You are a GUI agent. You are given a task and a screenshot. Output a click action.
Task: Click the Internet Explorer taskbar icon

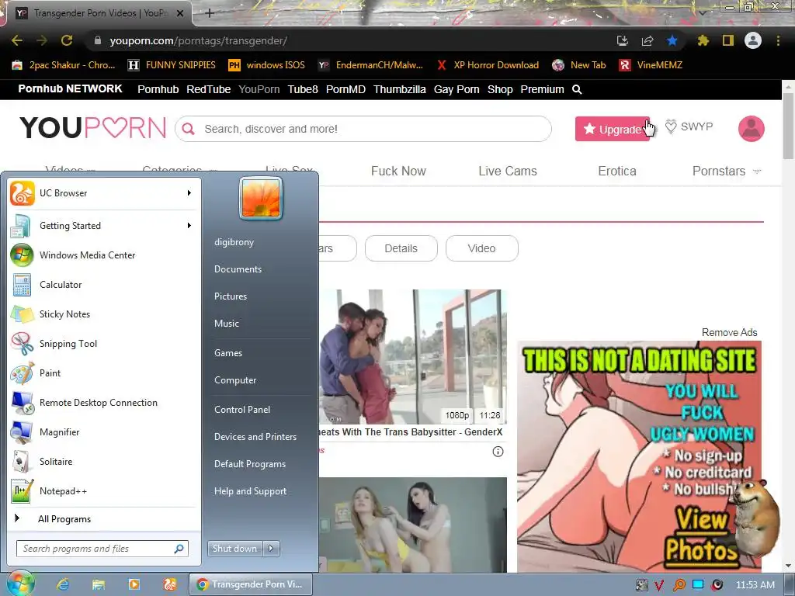[63, 584]
